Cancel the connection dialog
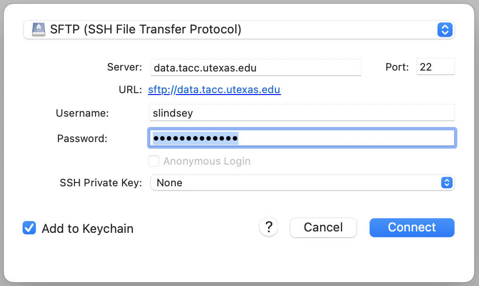The width and height of the screenshot is (479, 286). pyautogui.click(x=323, y=228)
